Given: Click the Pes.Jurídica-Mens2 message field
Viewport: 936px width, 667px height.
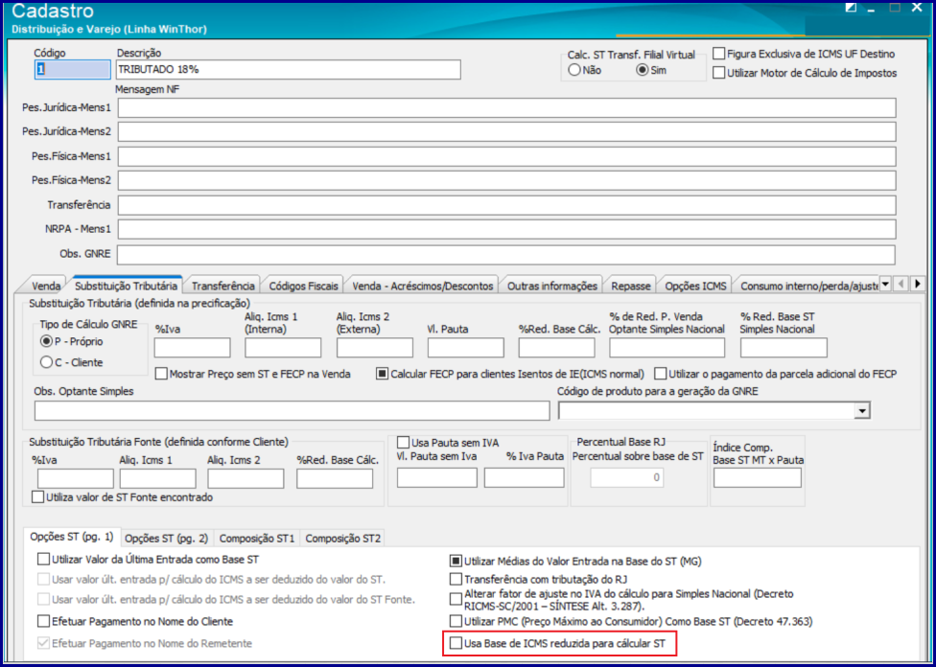Looking at the screenshot, I should (x=506, y=131).
